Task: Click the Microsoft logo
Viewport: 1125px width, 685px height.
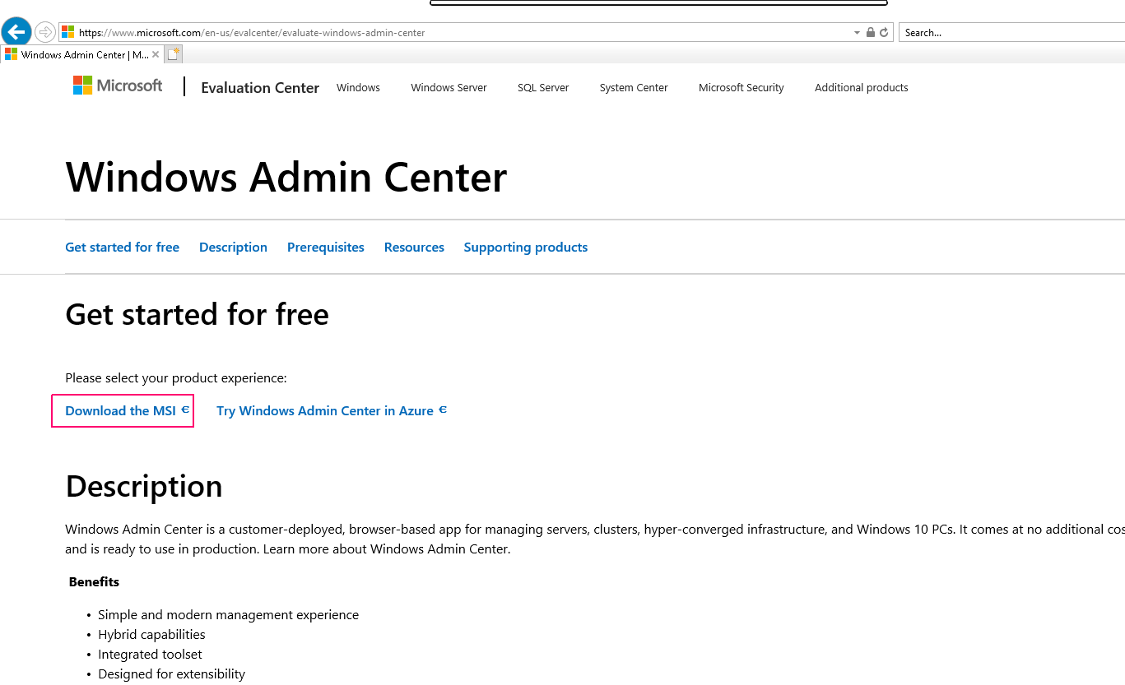Action: (118, 86)
